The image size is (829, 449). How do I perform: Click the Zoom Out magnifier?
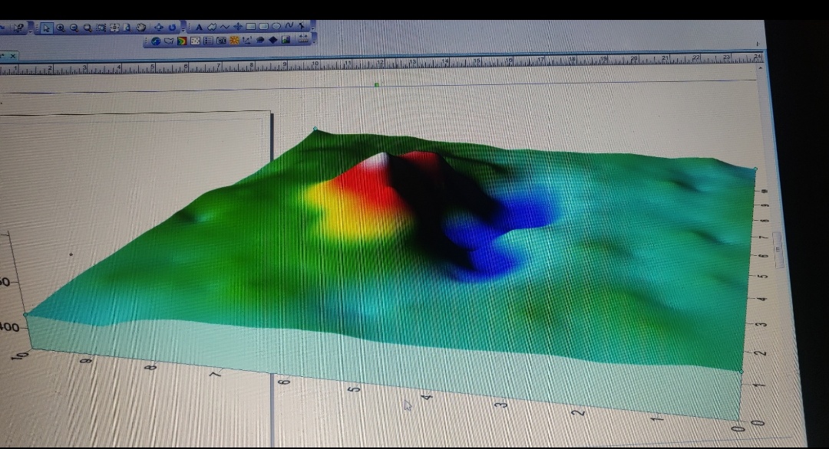(x=74, y=28)
